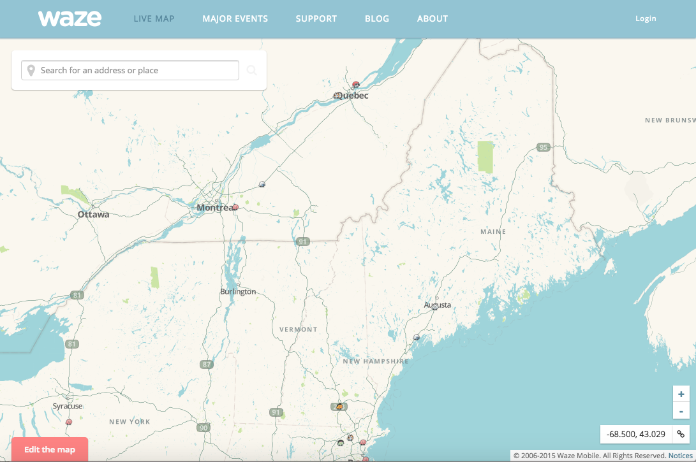The height and width of the screenshot is (462, 696).
Task: Click the Waze logo in the header
Action: [70, 18]
